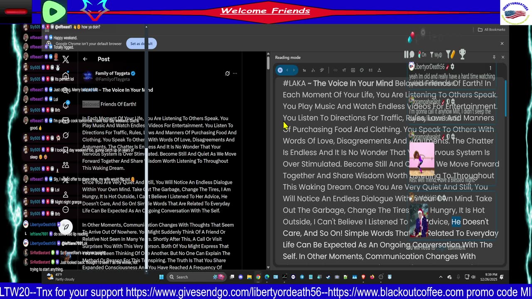Open Windows Start menu

(x=162, y=277)
